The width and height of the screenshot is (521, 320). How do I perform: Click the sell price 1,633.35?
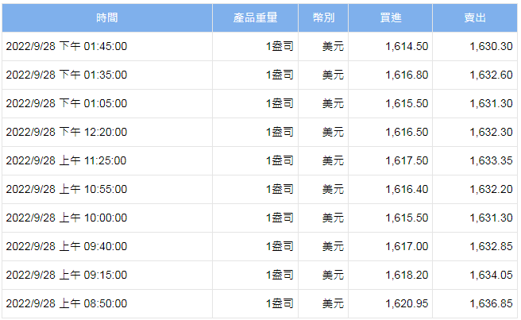pos(492,160)
